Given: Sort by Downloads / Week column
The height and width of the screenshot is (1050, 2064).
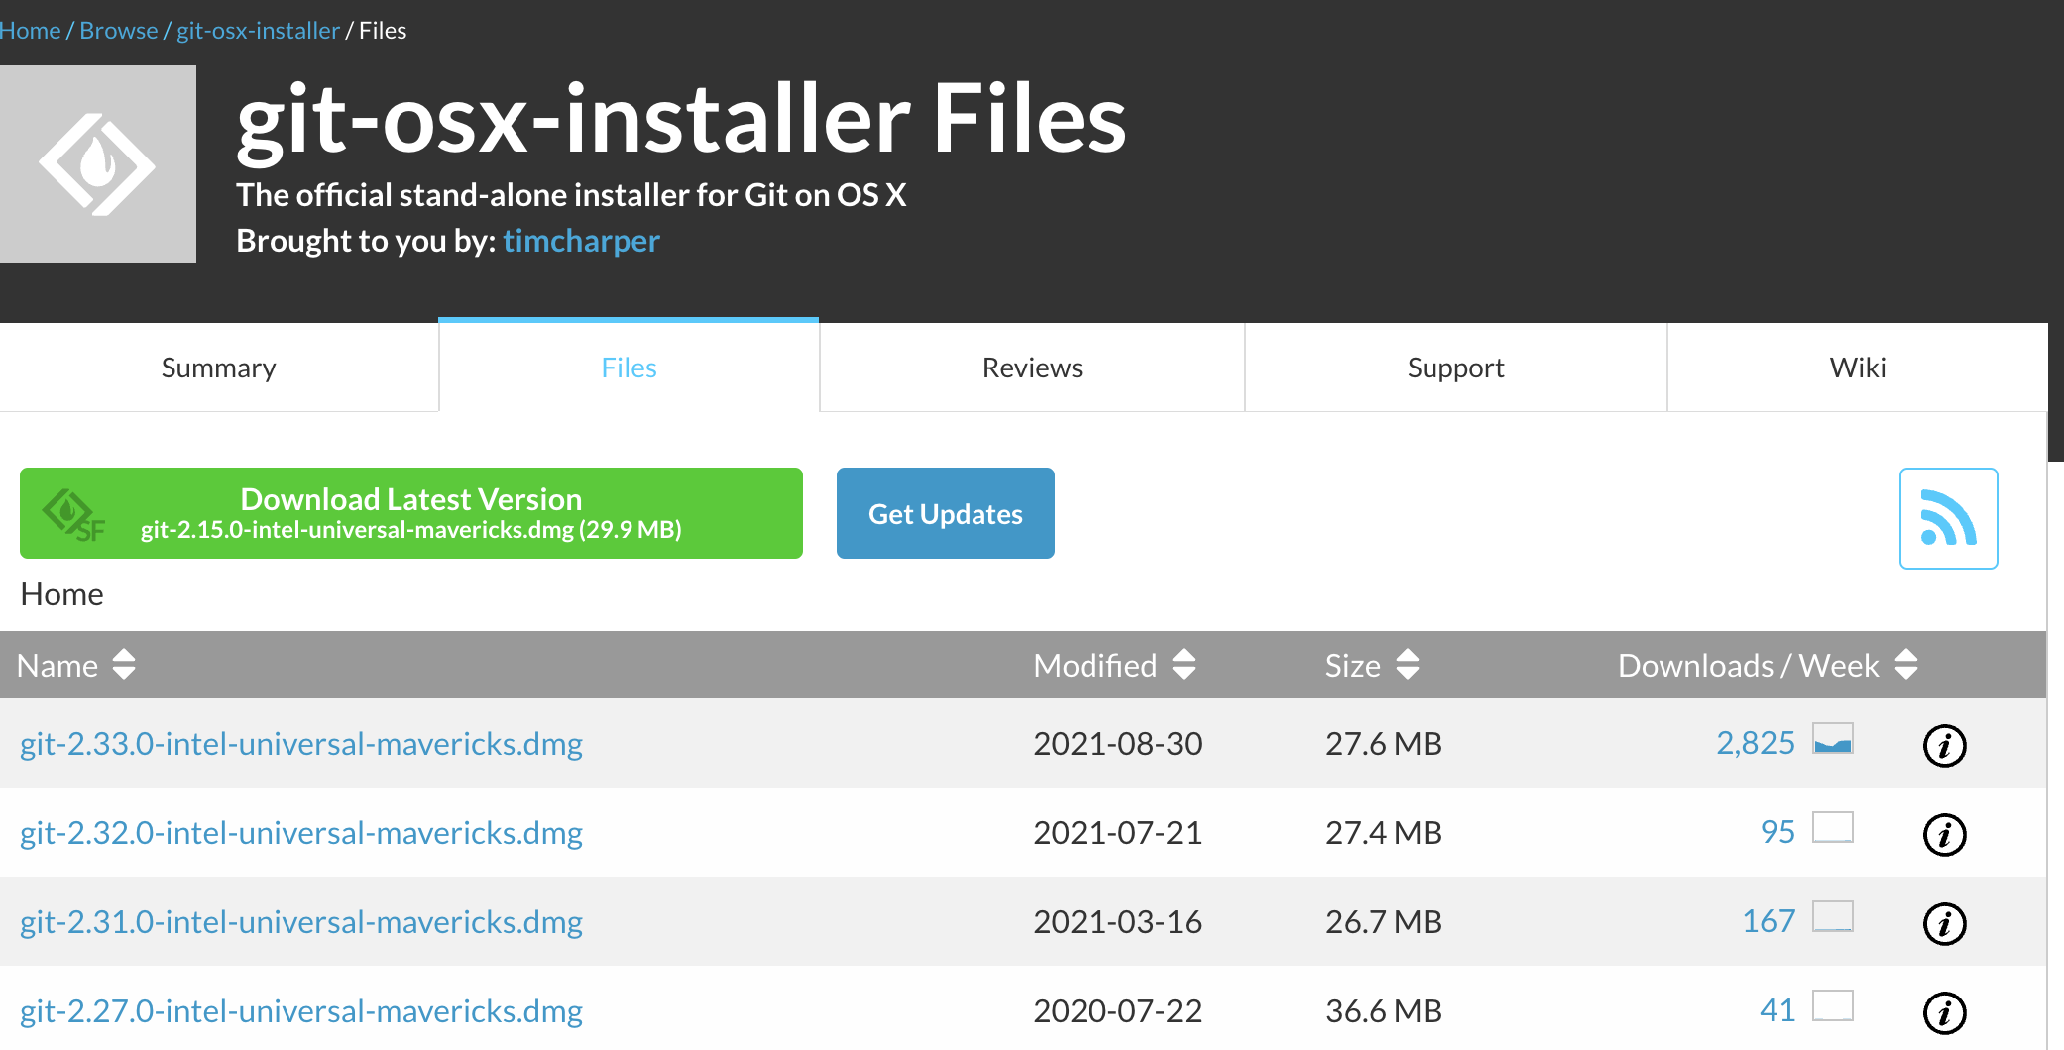Looking at the screenshot, I should (1767, 665).
